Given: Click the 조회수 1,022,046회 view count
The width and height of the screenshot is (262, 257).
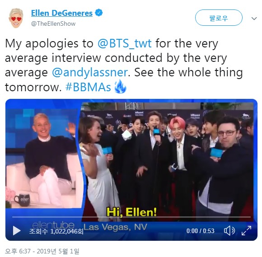Looking at the screenshot, I should [x=56, y=231].
